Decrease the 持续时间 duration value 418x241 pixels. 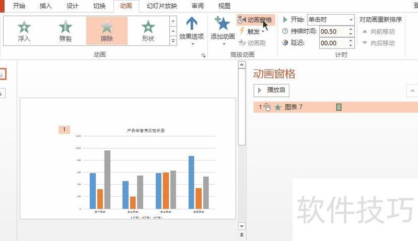point(351,34)
